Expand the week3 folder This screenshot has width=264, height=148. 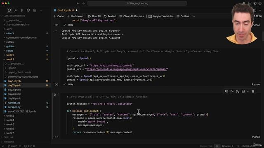tap(10, 116)
